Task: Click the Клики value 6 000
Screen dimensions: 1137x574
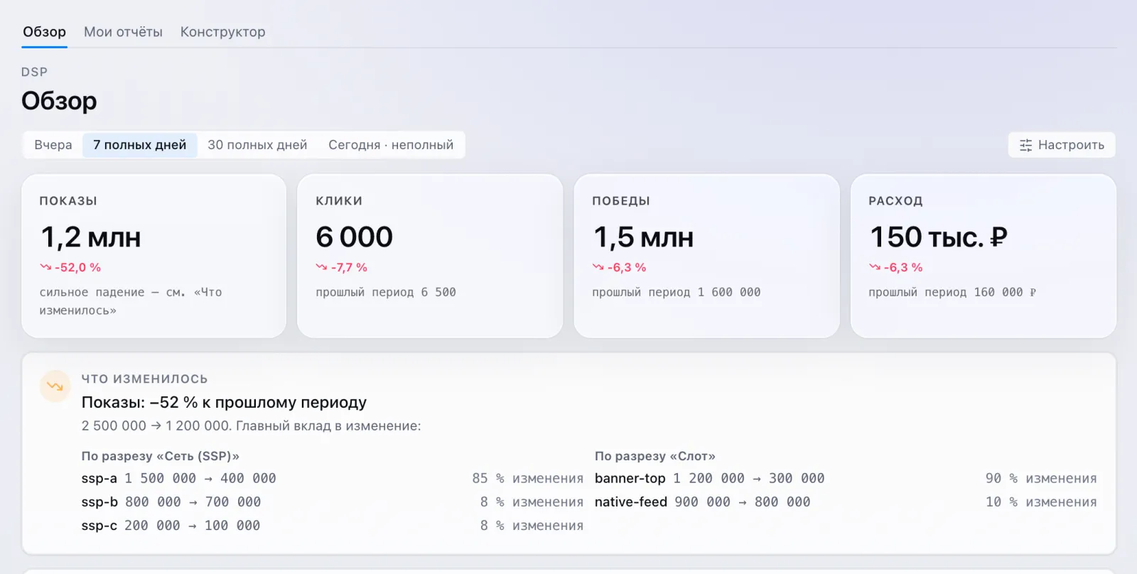Action: [x=355, y=237]
